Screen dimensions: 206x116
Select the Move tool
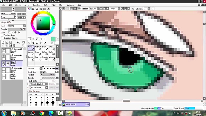pos(29,43)
